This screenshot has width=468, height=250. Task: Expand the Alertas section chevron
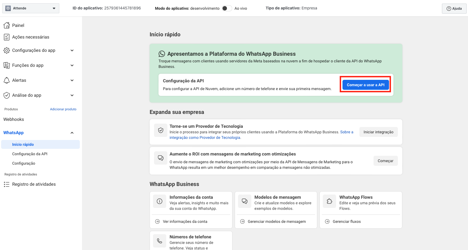(72, 80)
